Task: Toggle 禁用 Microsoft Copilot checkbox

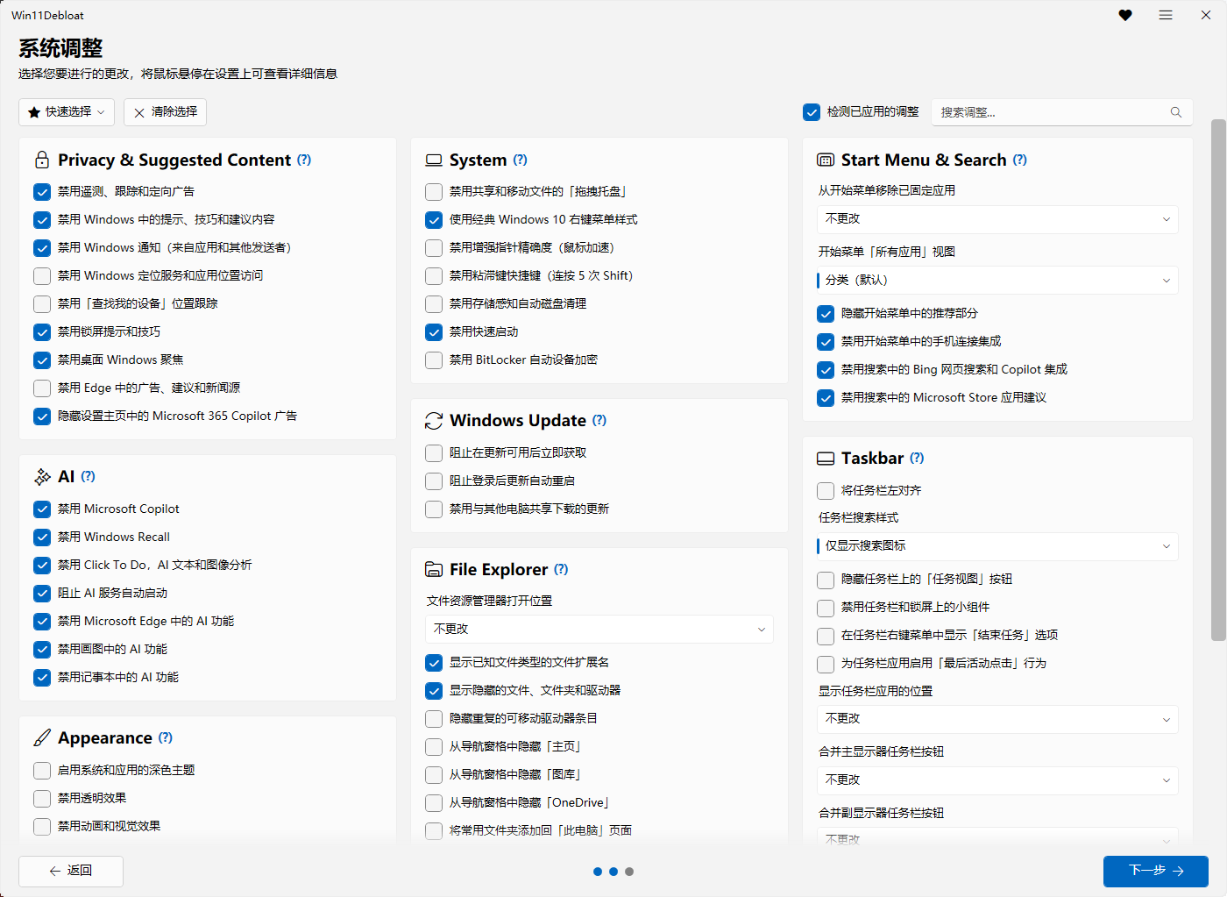Action: click(42, 509)
